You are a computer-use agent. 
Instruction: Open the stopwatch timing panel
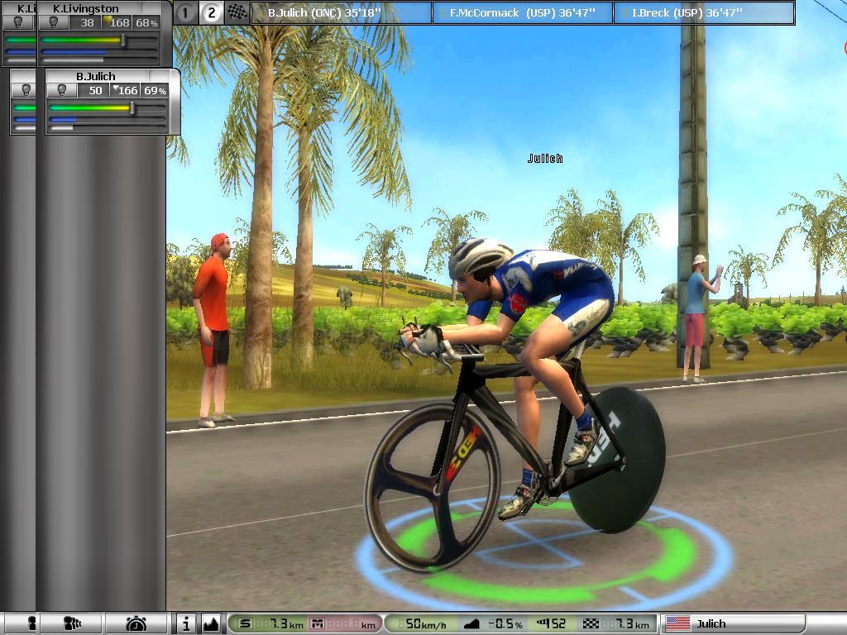tap(136, 623)
